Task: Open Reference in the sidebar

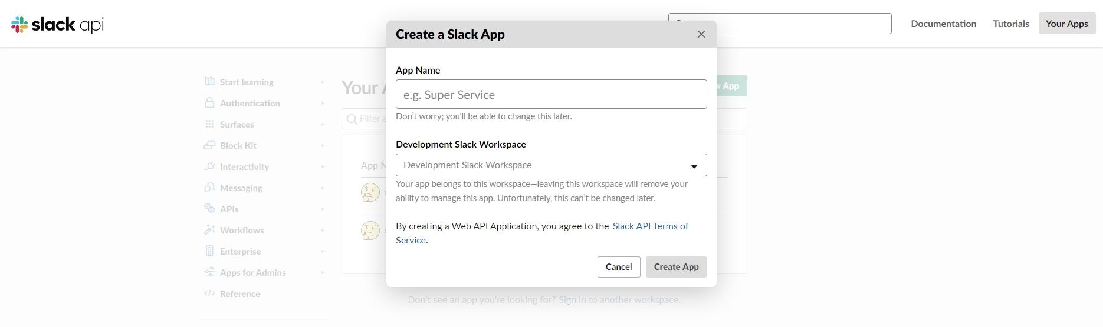Action: pos(240,294)
